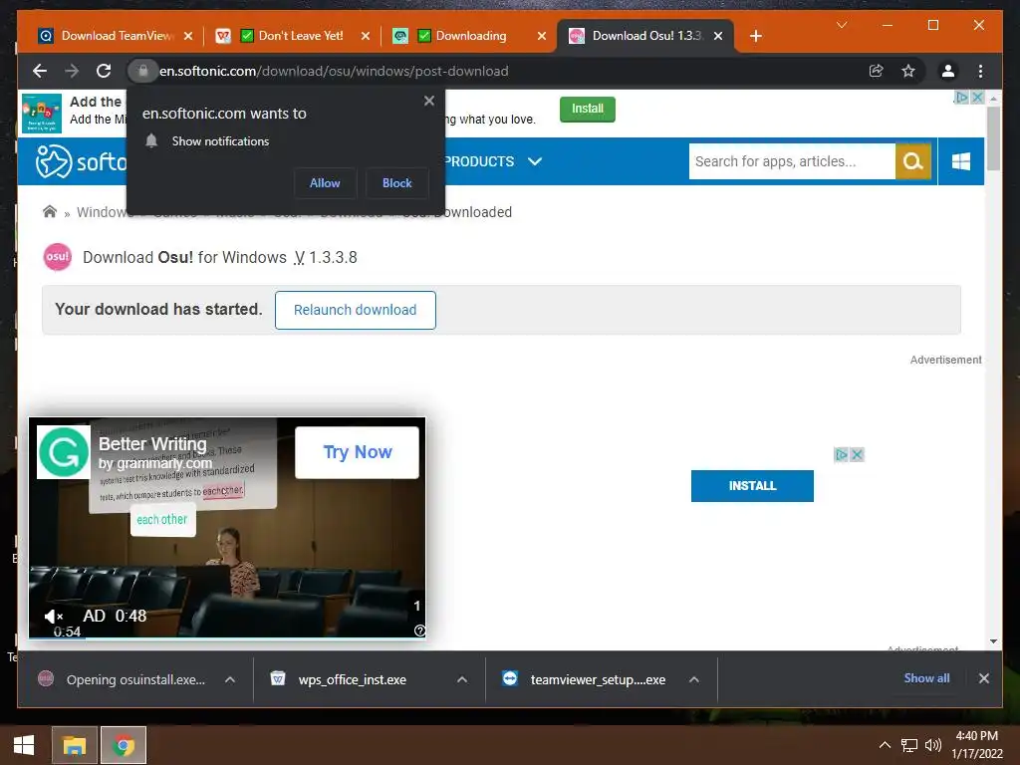
Task: Open a new tab with plus button
Action: pyautogui.click(x=755, y=37)
